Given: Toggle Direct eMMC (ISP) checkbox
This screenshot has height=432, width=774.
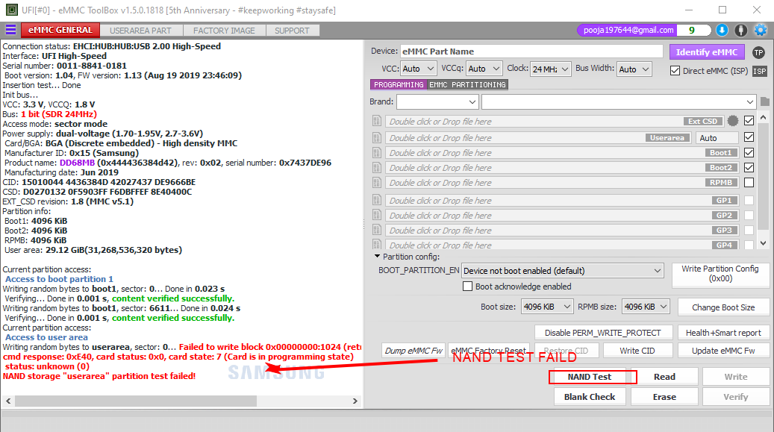Looking at the screenshot, I should pyautogui.click(x=675, y=71).
